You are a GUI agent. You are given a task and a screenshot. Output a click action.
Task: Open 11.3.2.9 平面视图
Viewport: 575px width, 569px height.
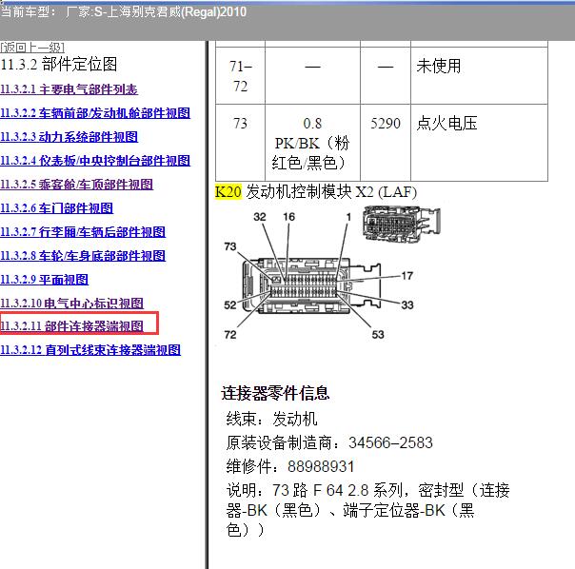(44, 280)
